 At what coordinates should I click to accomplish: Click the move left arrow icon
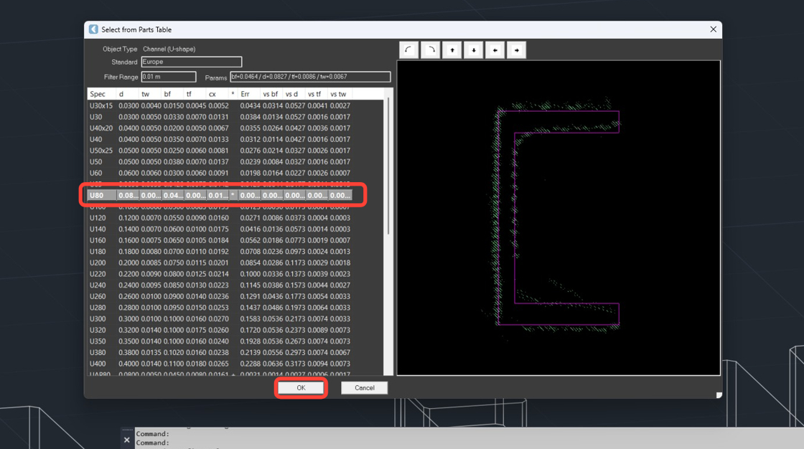click(495, 50)
